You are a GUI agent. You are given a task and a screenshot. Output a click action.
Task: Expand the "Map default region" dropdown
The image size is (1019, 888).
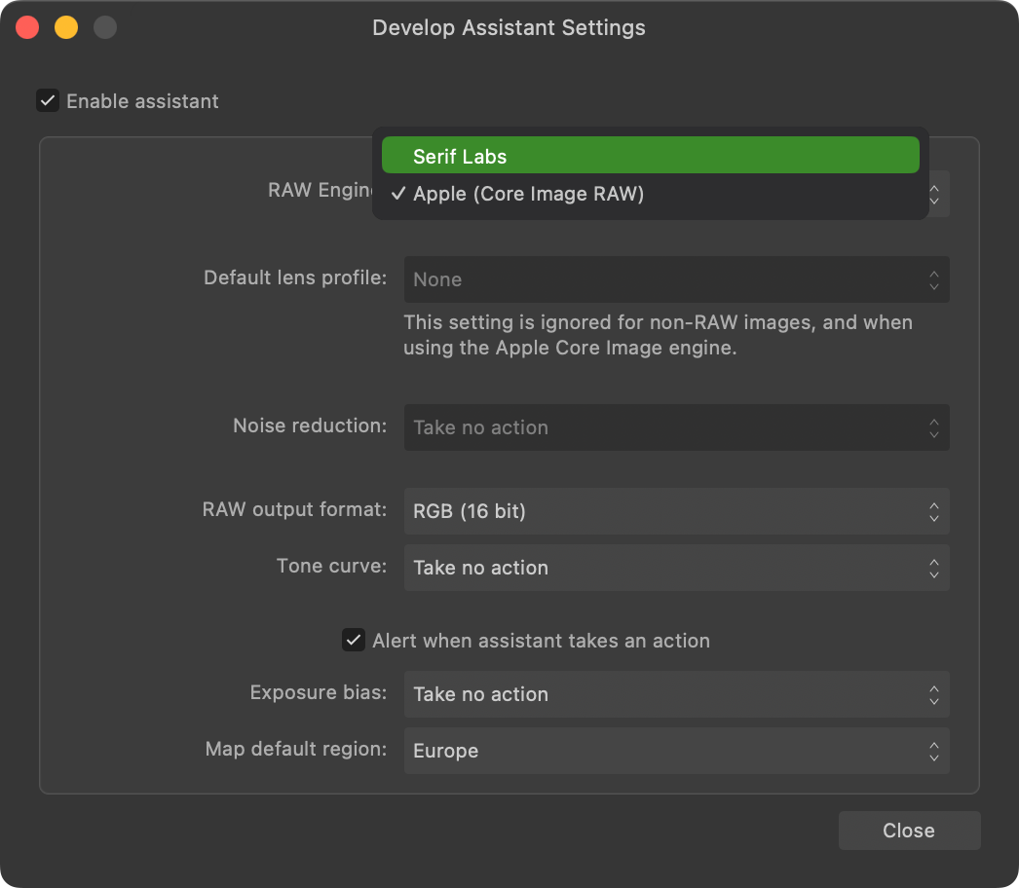point(676,751)
